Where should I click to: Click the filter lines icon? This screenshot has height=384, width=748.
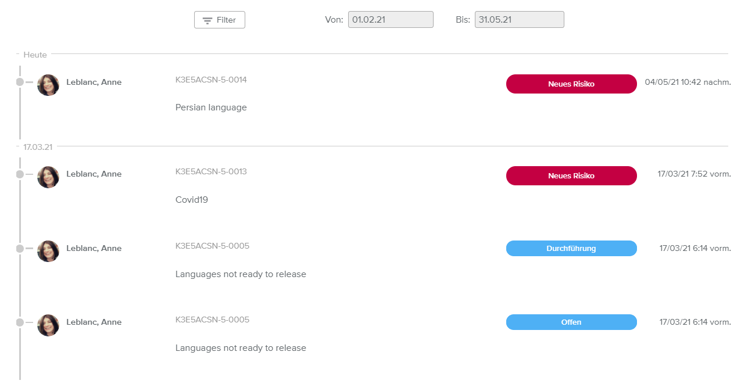[207, 20]
